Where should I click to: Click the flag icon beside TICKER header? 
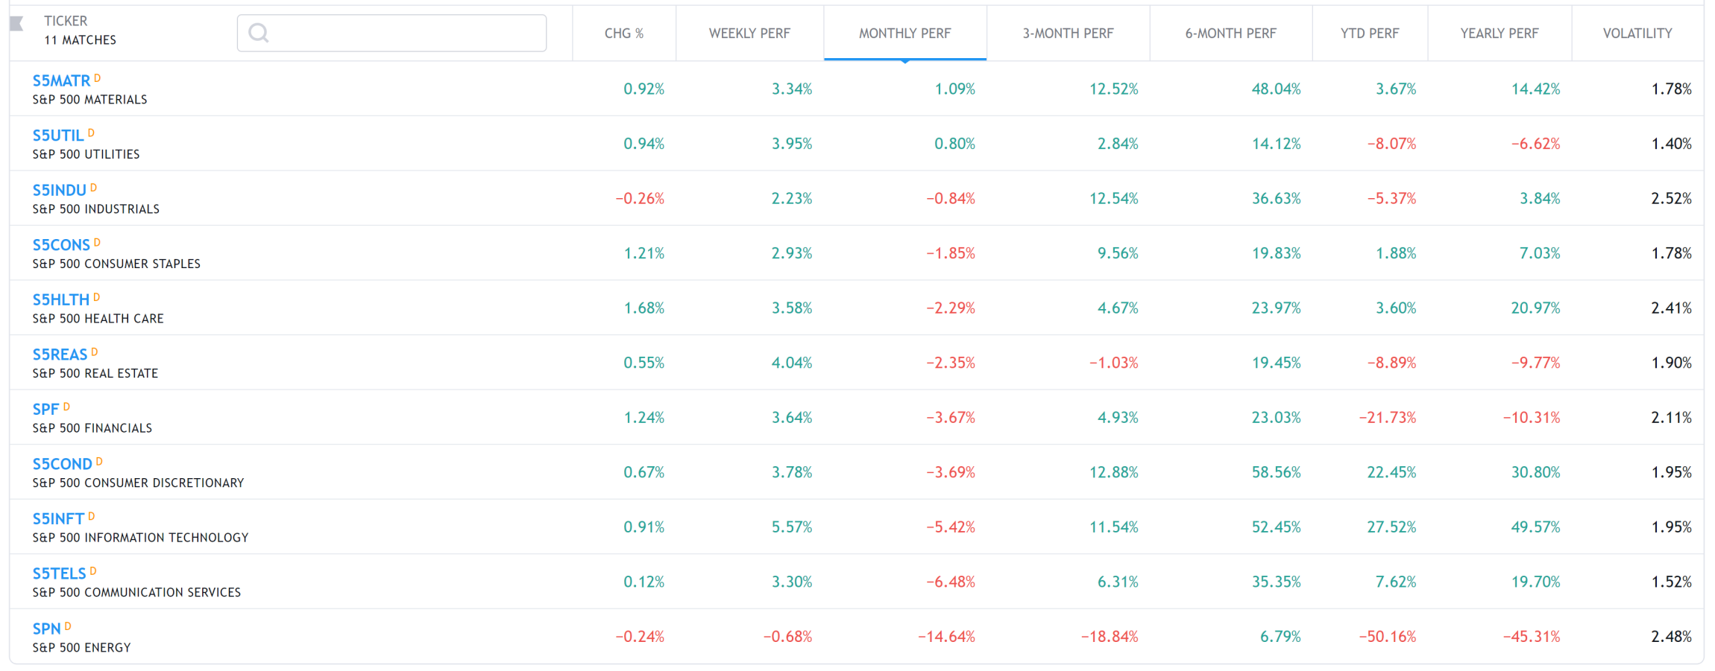[16, 24]
